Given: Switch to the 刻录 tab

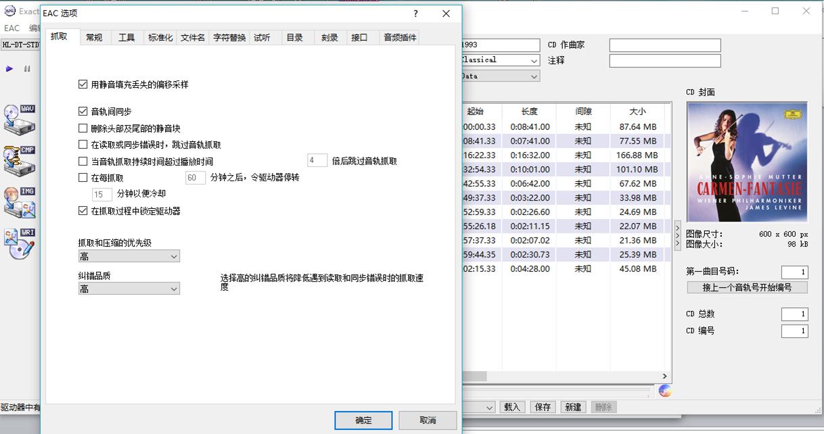Looking at the screenshot, I should 329,38.
